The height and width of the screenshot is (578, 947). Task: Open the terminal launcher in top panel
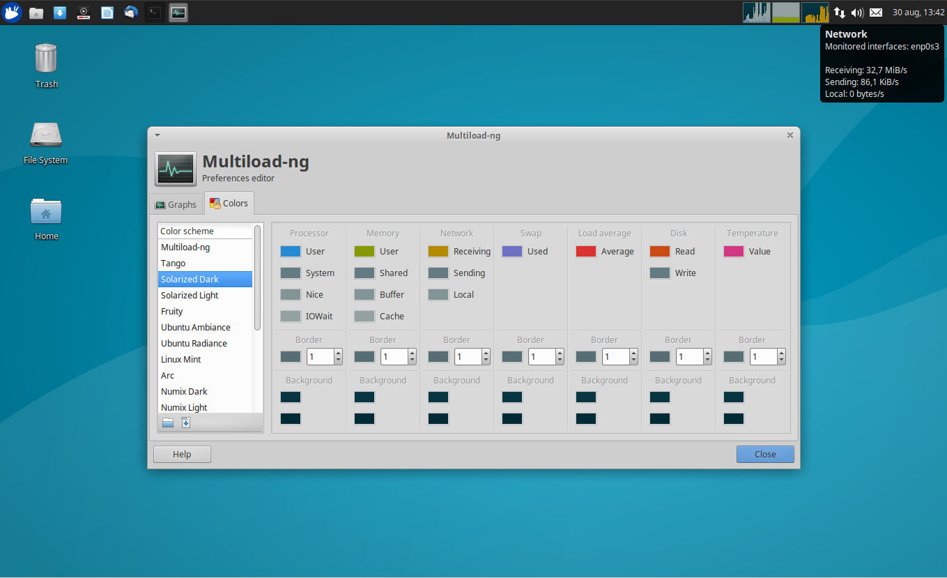155,13
